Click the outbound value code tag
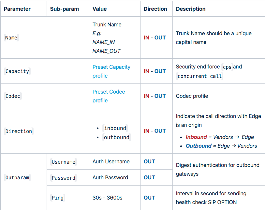Screen dimensions: 266x210 117,137
